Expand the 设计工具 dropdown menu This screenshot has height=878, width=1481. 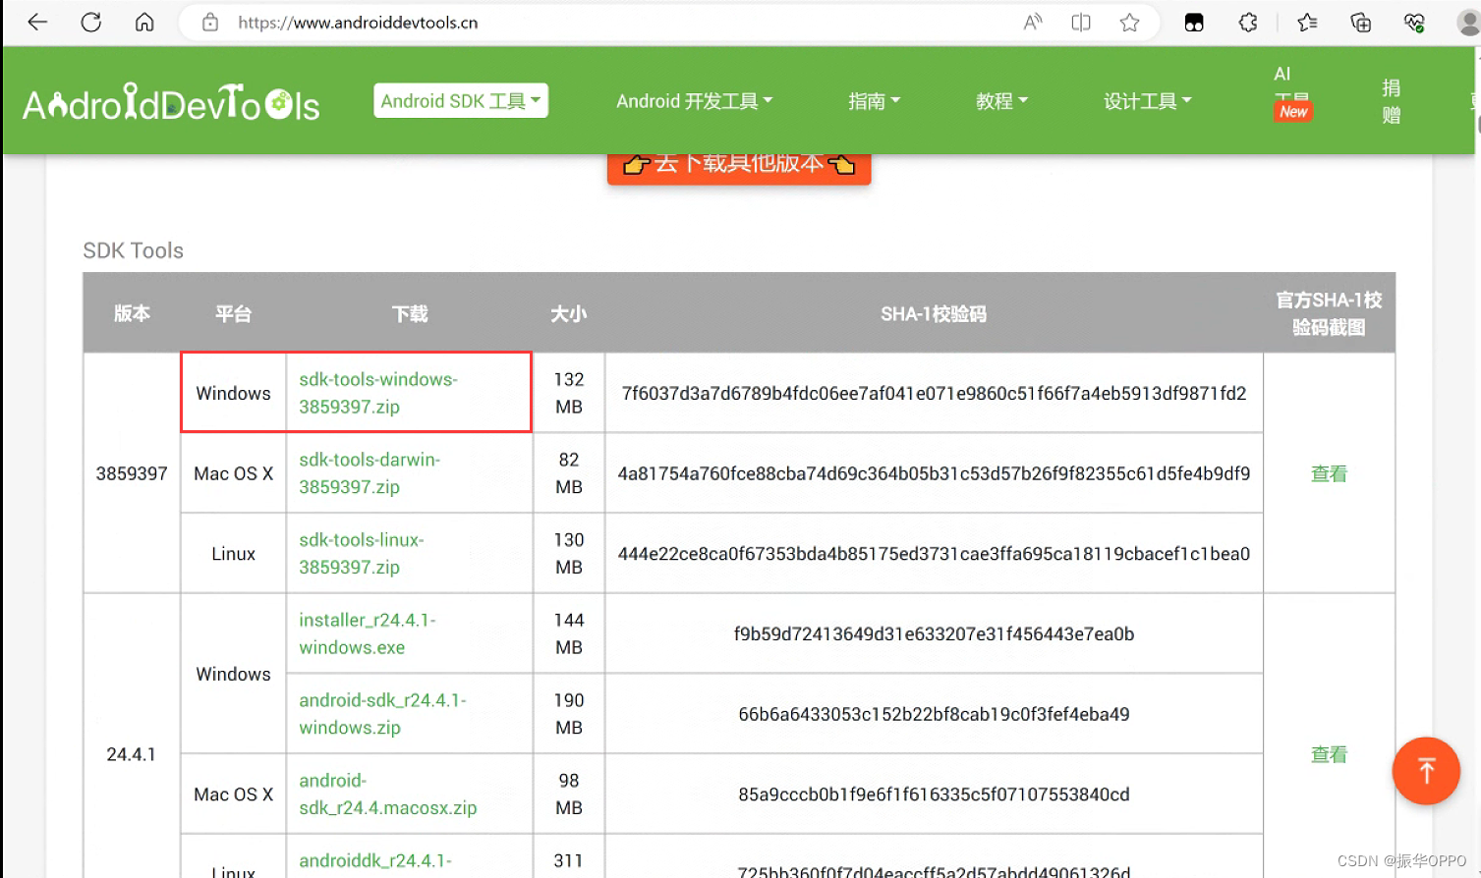tap(1147, 101)
